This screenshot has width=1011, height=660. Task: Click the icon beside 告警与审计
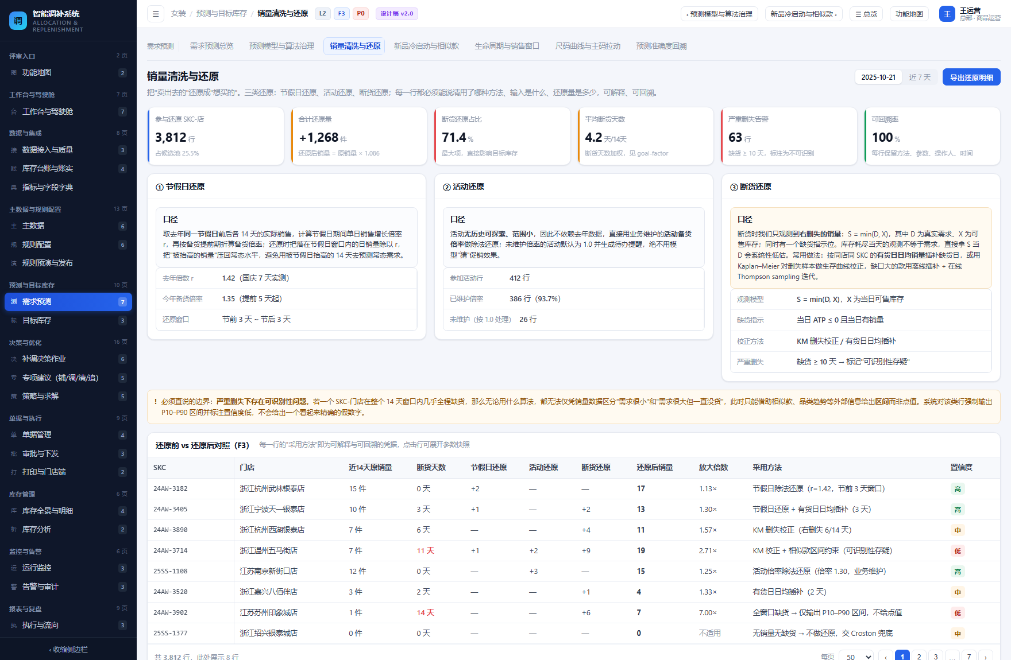(14, 587)
